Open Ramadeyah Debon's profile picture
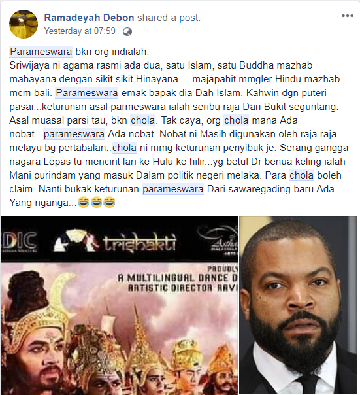Viewport: 360px width, 395px height. point(24,24)
